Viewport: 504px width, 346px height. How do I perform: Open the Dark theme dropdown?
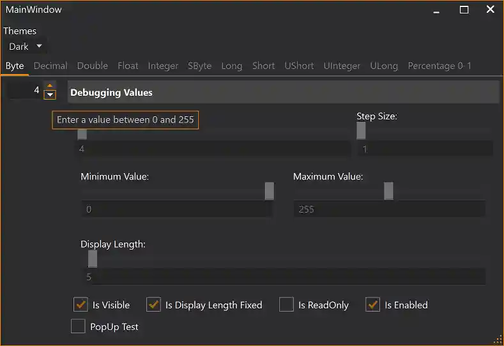26,47
